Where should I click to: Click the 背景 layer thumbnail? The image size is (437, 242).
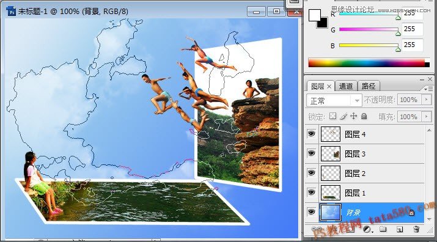point(331,213)
